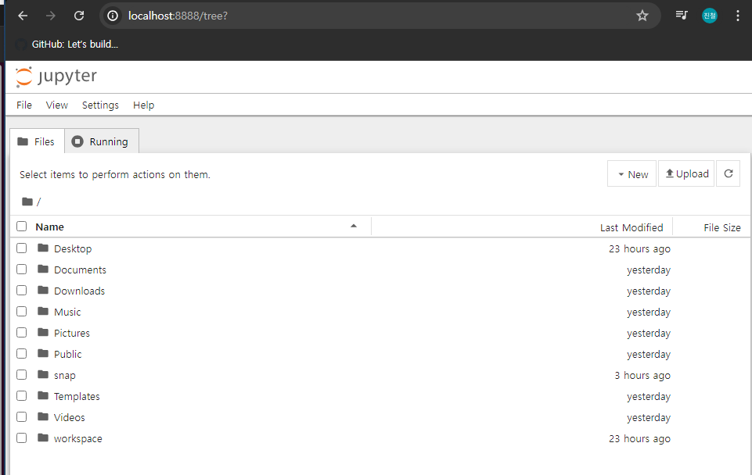Click the site information icon in address bar
The image size is (752, 475).
click(x=113, y=16)
